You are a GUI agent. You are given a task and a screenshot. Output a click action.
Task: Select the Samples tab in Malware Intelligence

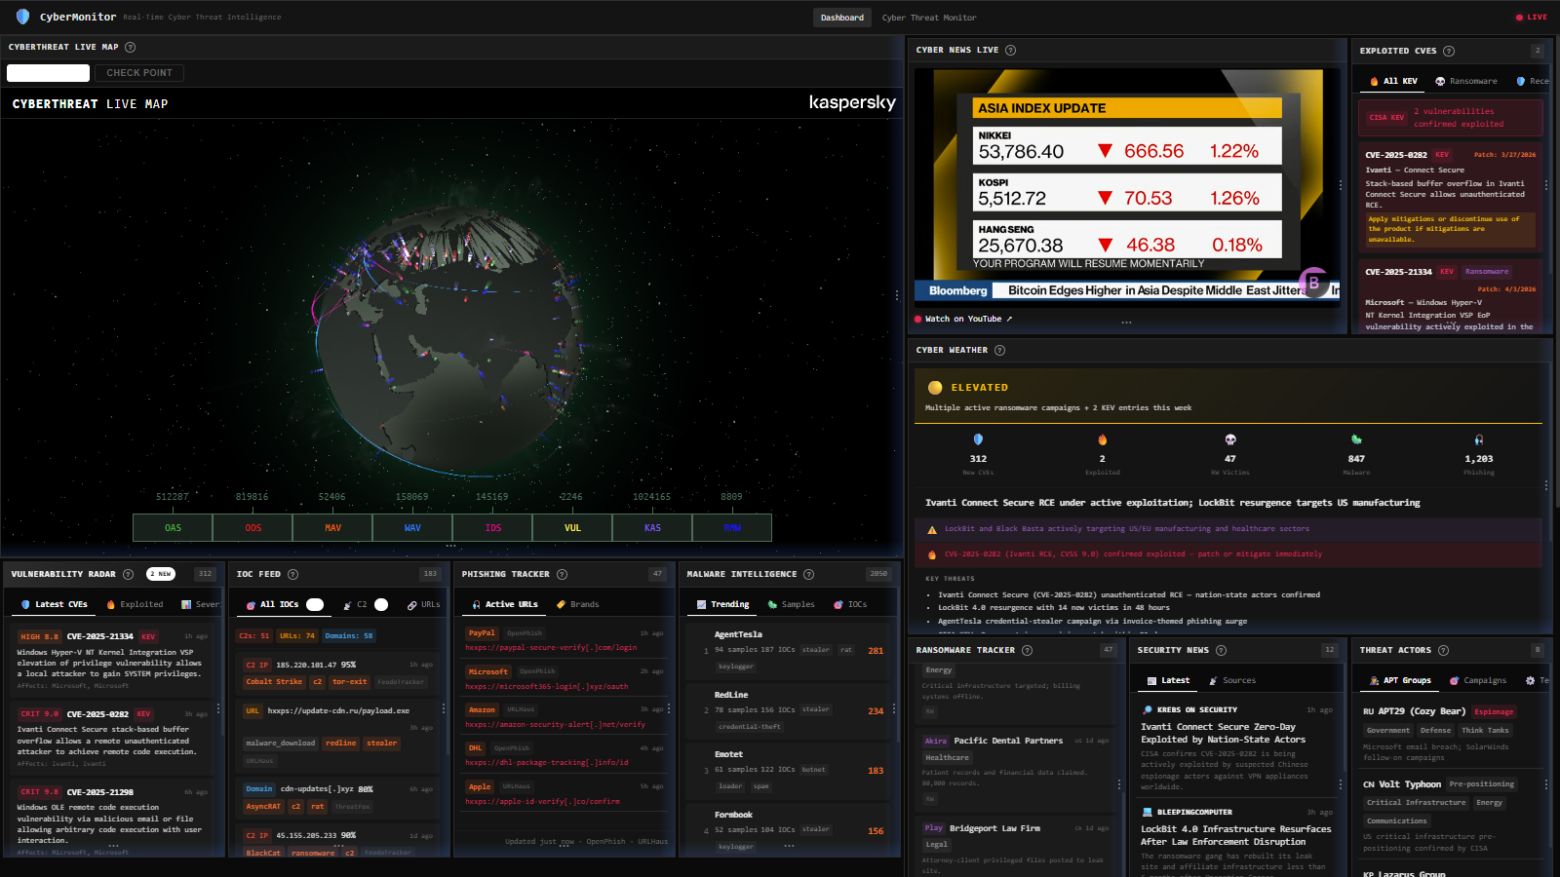[x=792, y=604]
